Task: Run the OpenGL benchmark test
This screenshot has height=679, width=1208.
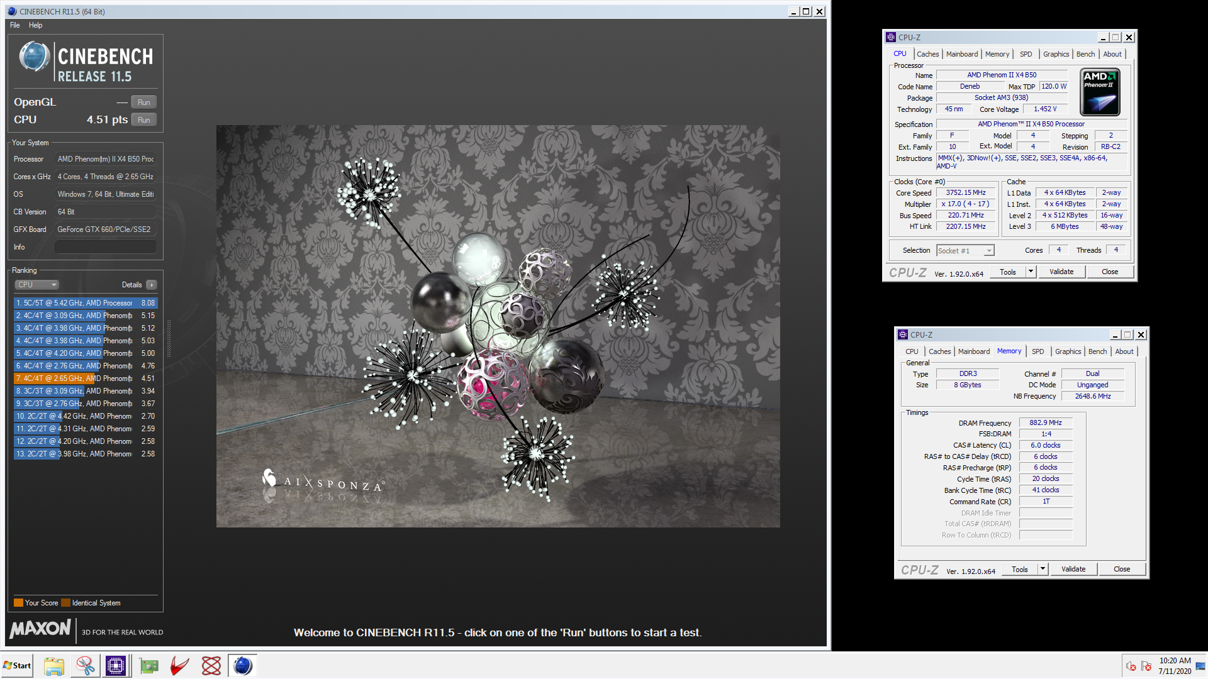Action: [144, 102]
